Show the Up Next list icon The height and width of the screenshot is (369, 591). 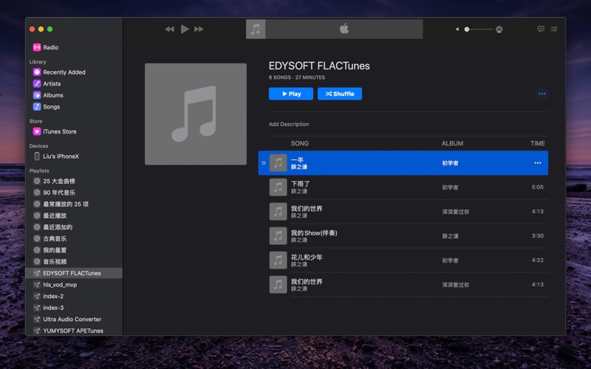(x=553, y=29)
